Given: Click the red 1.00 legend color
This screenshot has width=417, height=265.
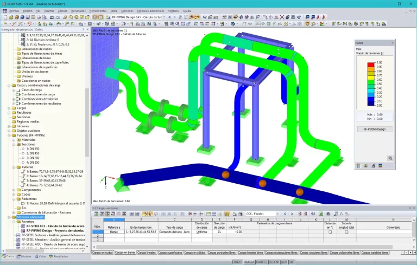Looking at the screenshot, I should (371, 64).
